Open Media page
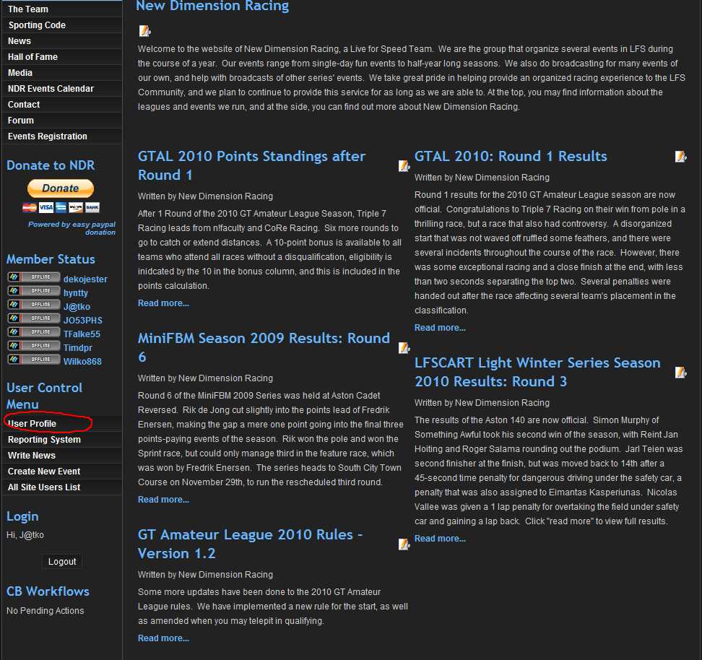This screenshot has height=660, width=702. 62,72
